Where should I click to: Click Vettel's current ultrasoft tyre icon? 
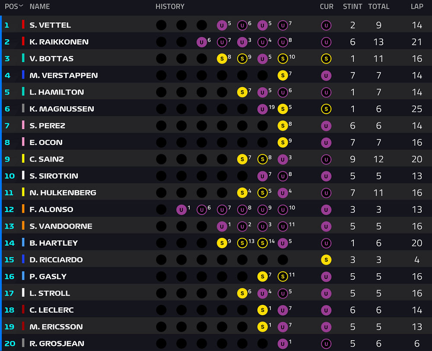[x=326, y=25]
